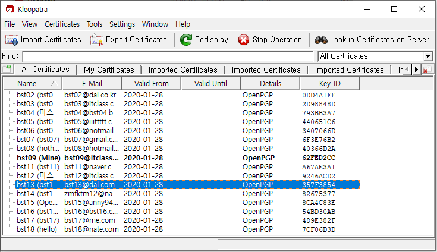The image size is (437, 252).
Task: Select the bst06 certificate row
Action: tap(187, 131)
